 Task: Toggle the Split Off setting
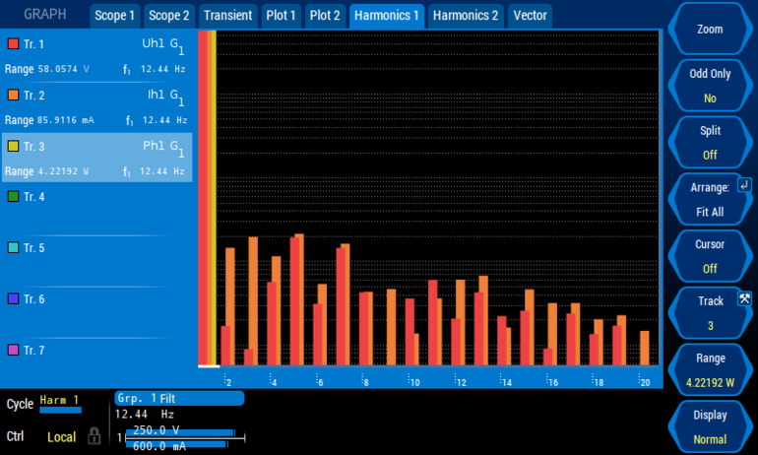point(710,142)
